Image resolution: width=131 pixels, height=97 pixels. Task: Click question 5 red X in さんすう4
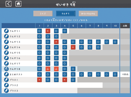click(73, 47)
